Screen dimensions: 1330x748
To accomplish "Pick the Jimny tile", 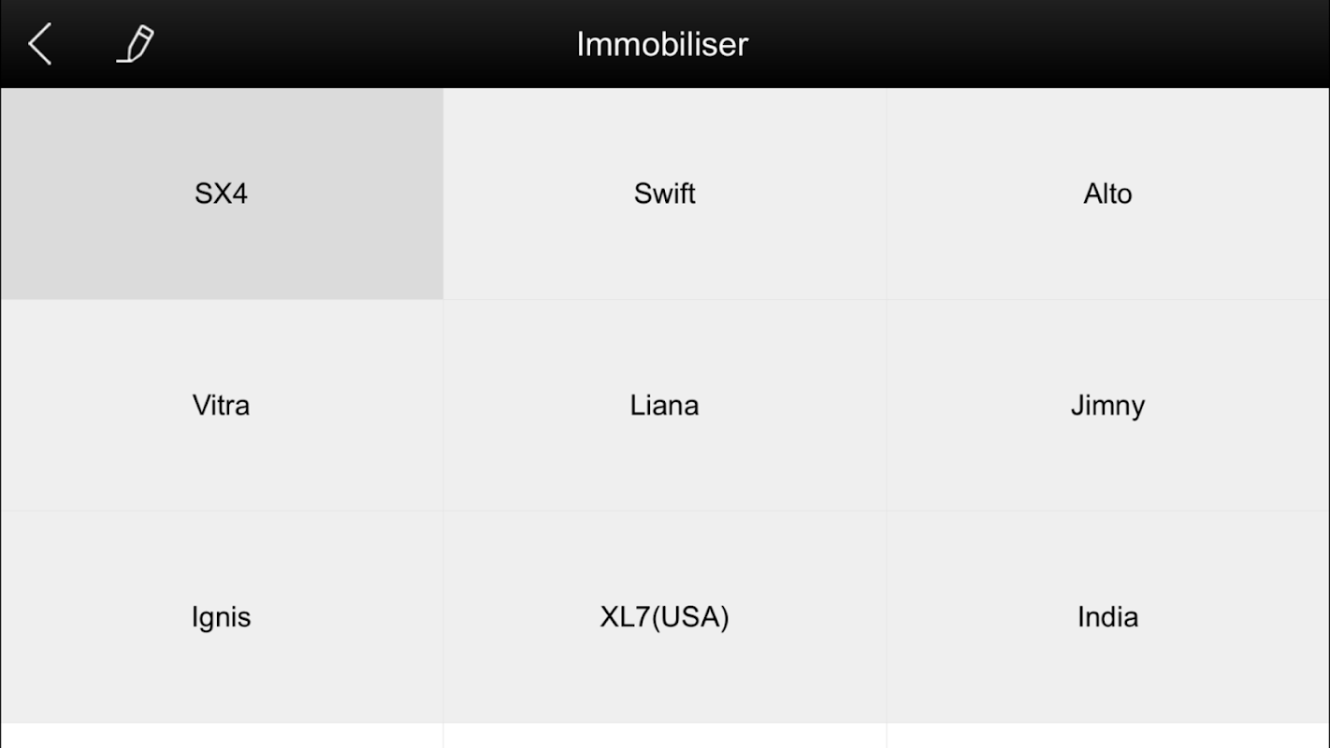I will pyautogui.click(x=1108, y=406).
